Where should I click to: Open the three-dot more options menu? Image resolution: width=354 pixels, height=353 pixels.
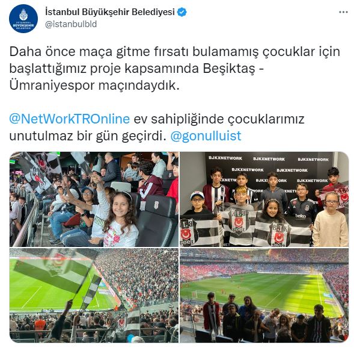click(x=343, y=13)
